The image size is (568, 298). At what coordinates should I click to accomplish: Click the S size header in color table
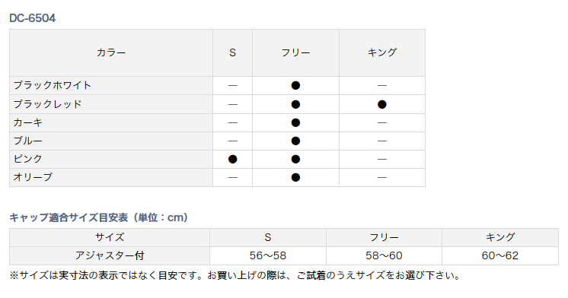pyautogui.click(x=232, y=52)
